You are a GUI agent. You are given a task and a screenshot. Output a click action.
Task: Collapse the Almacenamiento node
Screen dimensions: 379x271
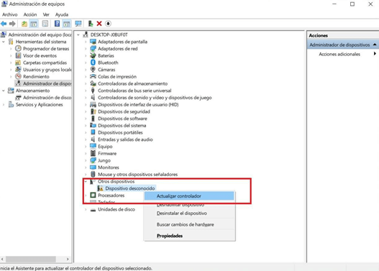(4, 91)
